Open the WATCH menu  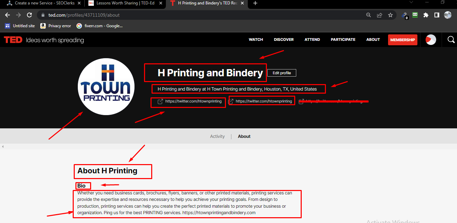point(256,40)
